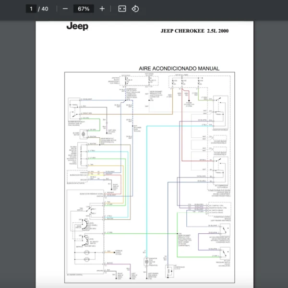288x288 pixels.
Task: Click the fit to page icon
Action: (122, 9)
